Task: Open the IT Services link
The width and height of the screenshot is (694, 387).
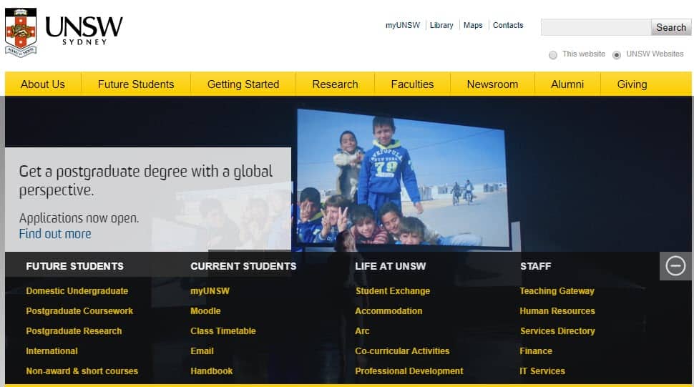Action: tap(542, 371)
